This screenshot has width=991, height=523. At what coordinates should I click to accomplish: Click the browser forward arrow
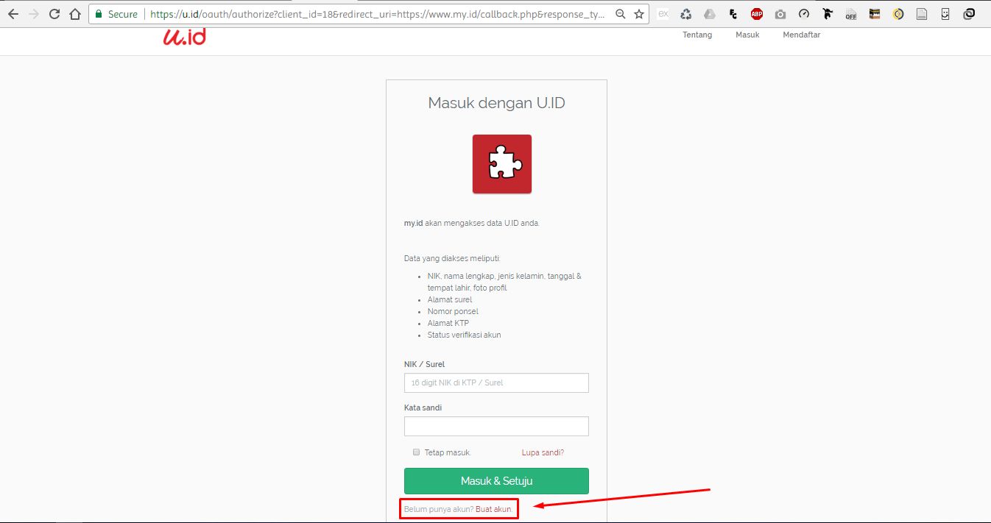pyautogui.click(x=34, y=14)
